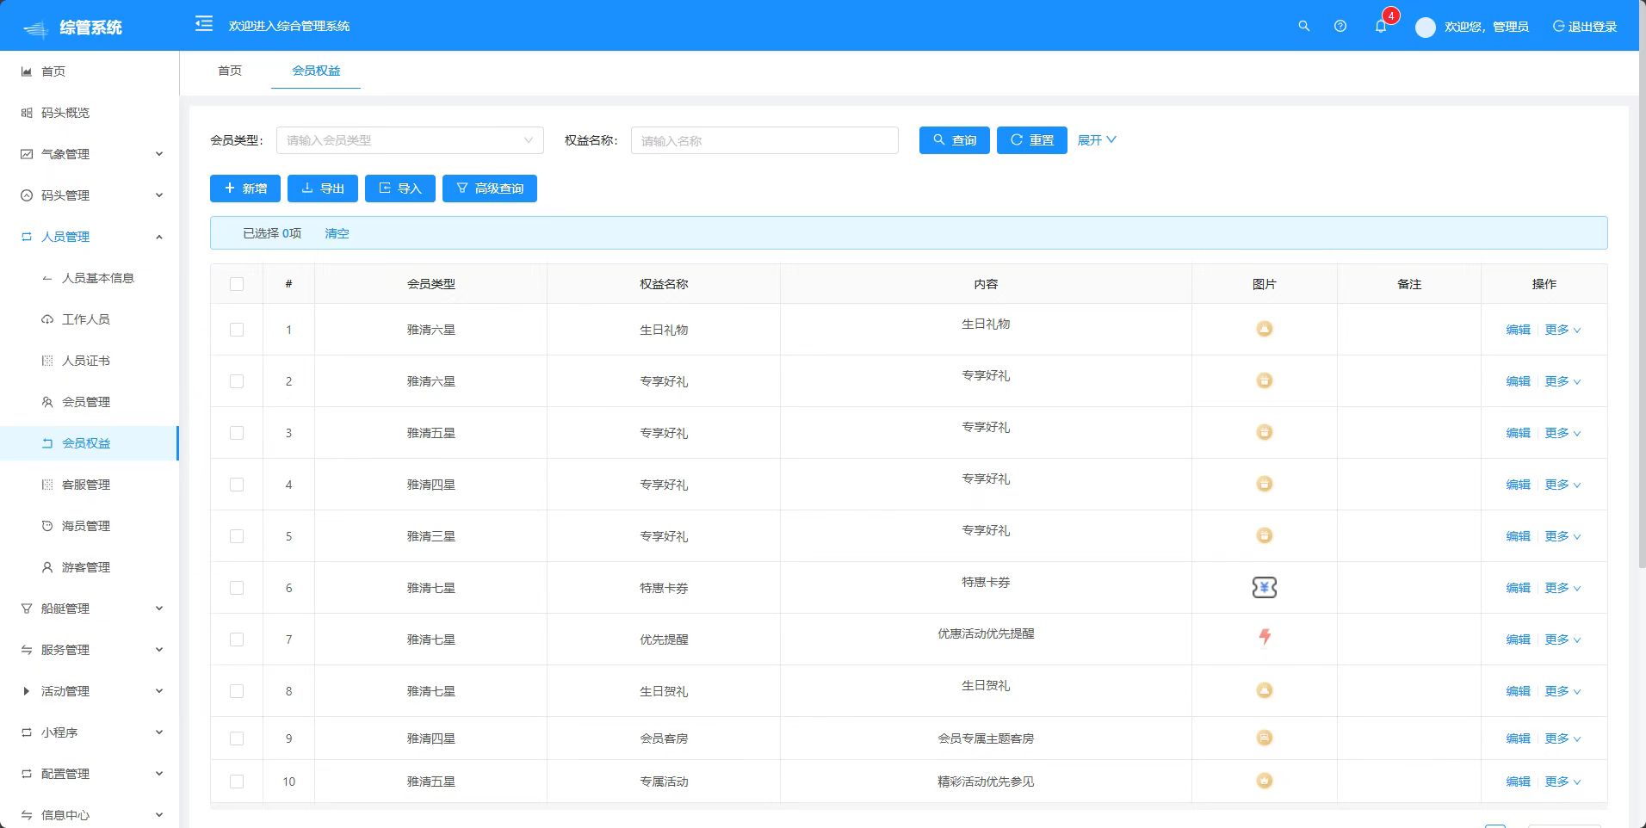Switch to the 首页 tab

[x=230, y=71]
